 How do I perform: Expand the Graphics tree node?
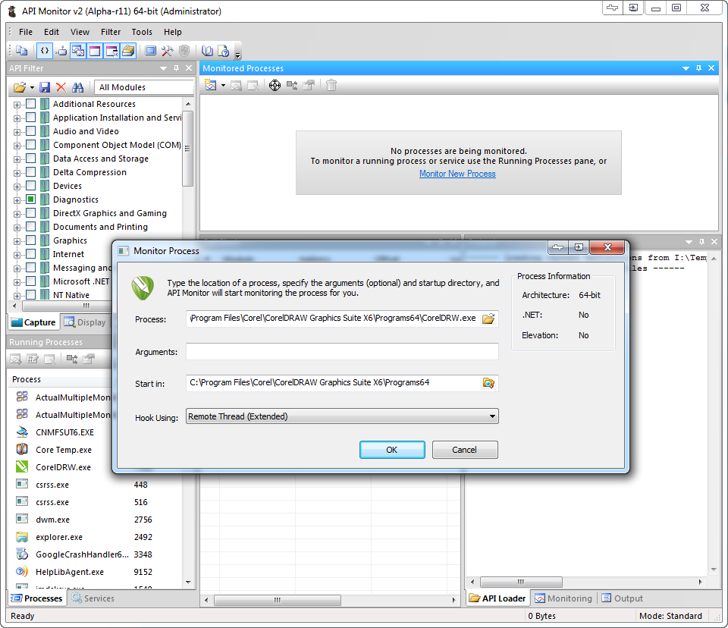(x=17, y=240)
